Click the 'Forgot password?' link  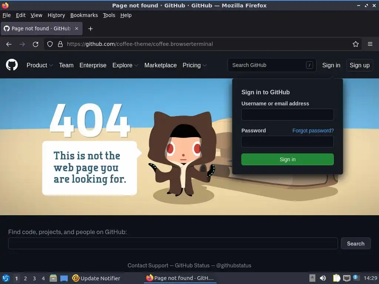[313, 131]
